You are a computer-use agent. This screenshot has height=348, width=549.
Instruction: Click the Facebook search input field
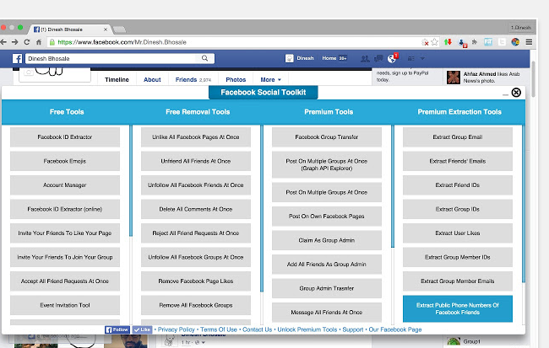click(112, 58)
